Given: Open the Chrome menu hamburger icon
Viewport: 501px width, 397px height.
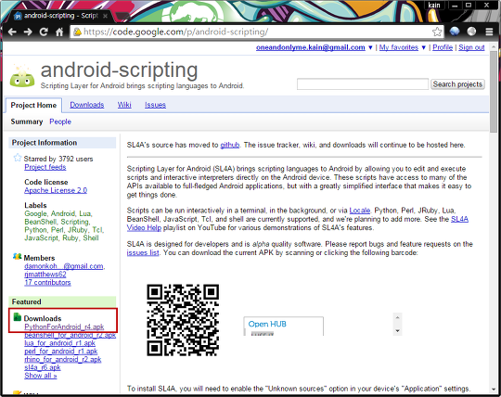Looking at the screenshot, I should pos(489,32).
